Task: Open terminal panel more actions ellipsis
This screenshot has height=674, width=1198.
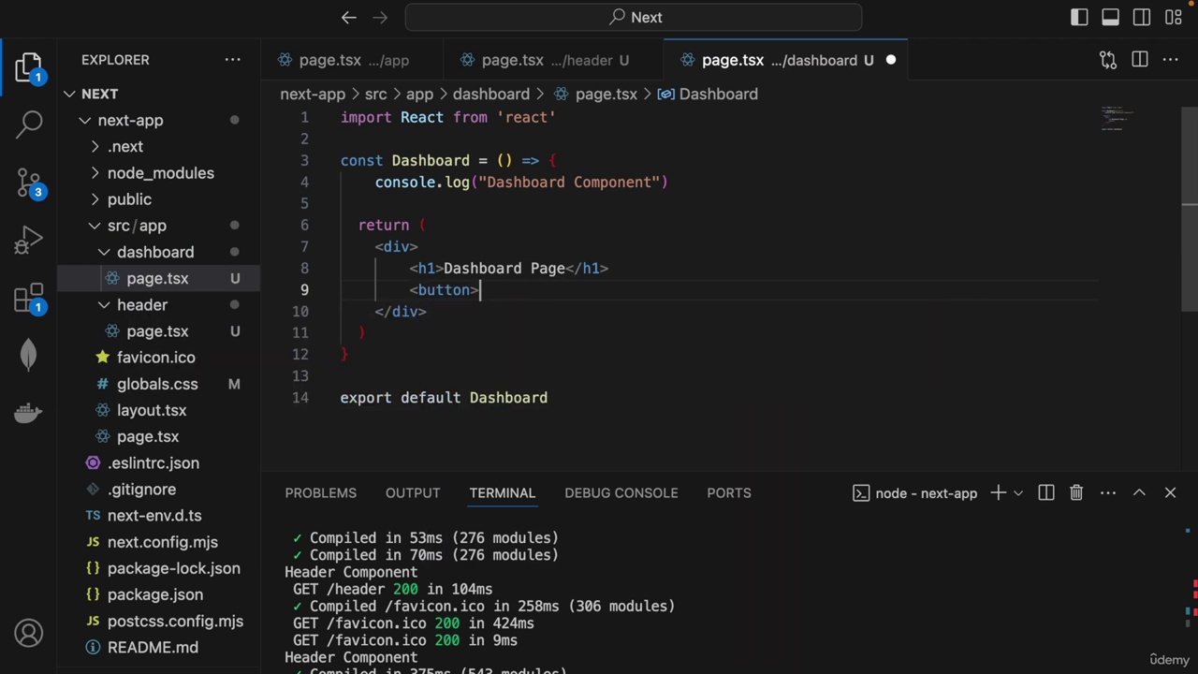Action: (x=1108, y=493)
